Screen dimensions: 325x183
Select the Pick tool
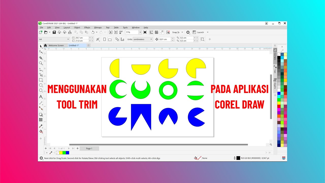click(x=41, y=46)
